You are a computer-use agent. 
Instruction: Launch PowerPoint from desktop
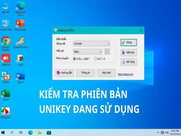coord(20,25)
